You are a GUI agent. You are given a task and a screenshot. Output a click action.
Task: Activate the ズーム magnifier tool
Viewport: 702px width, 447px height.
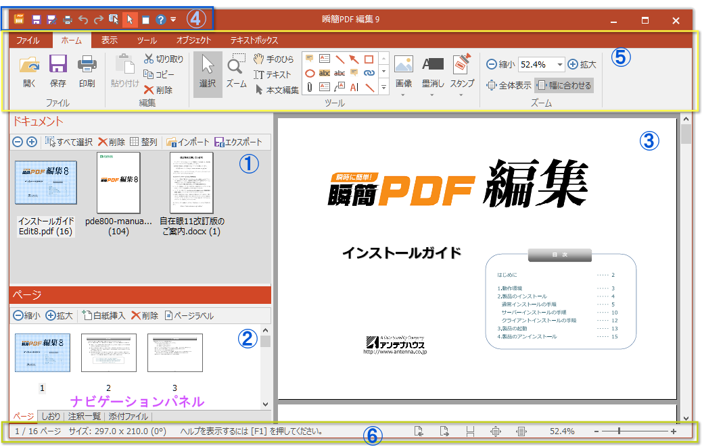tap(237, 72)
